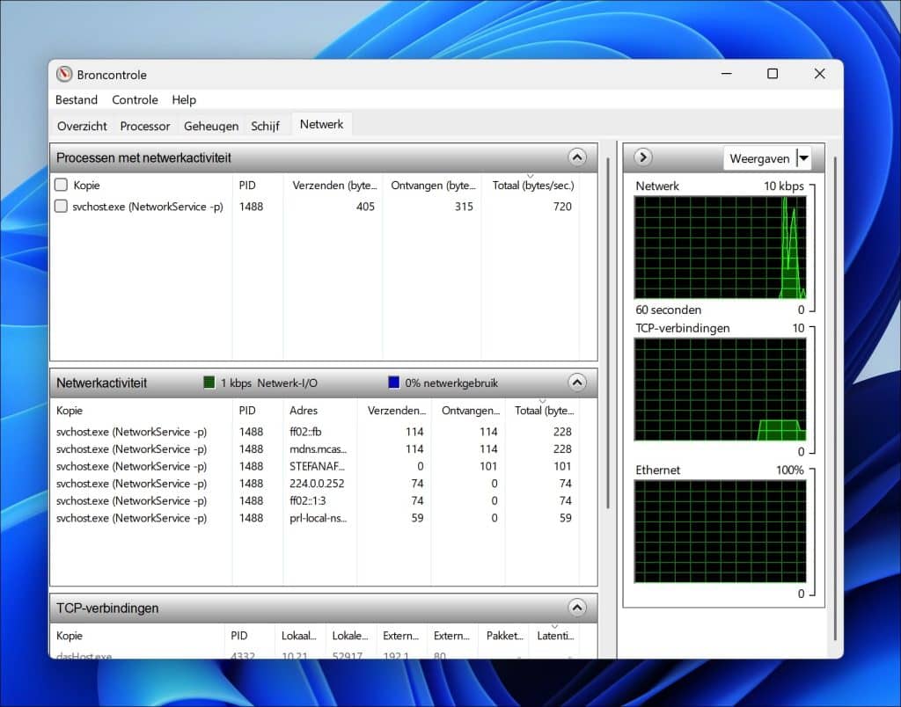Screen dimensions: 901x707
Task: Click the Broncontrole app icon in title bar
Action: 64,75
